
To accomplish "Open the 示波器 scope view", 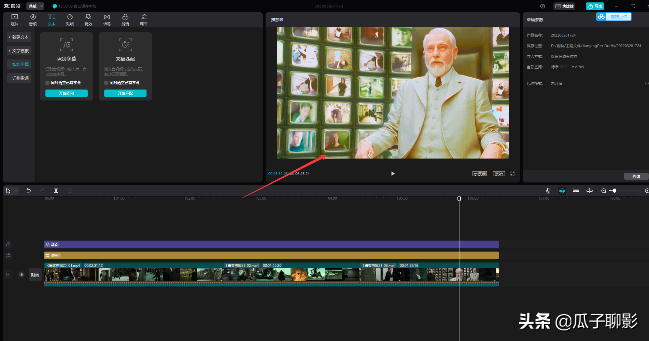I will point(480,174).
